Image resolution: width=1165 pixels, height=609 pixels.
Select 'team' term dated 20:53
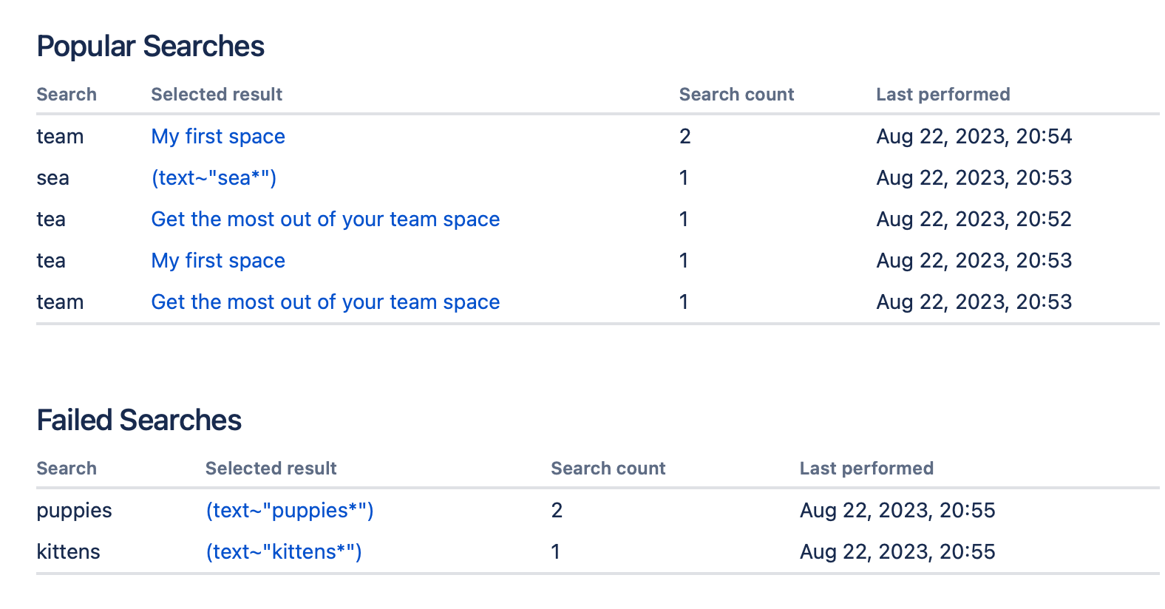60,302
